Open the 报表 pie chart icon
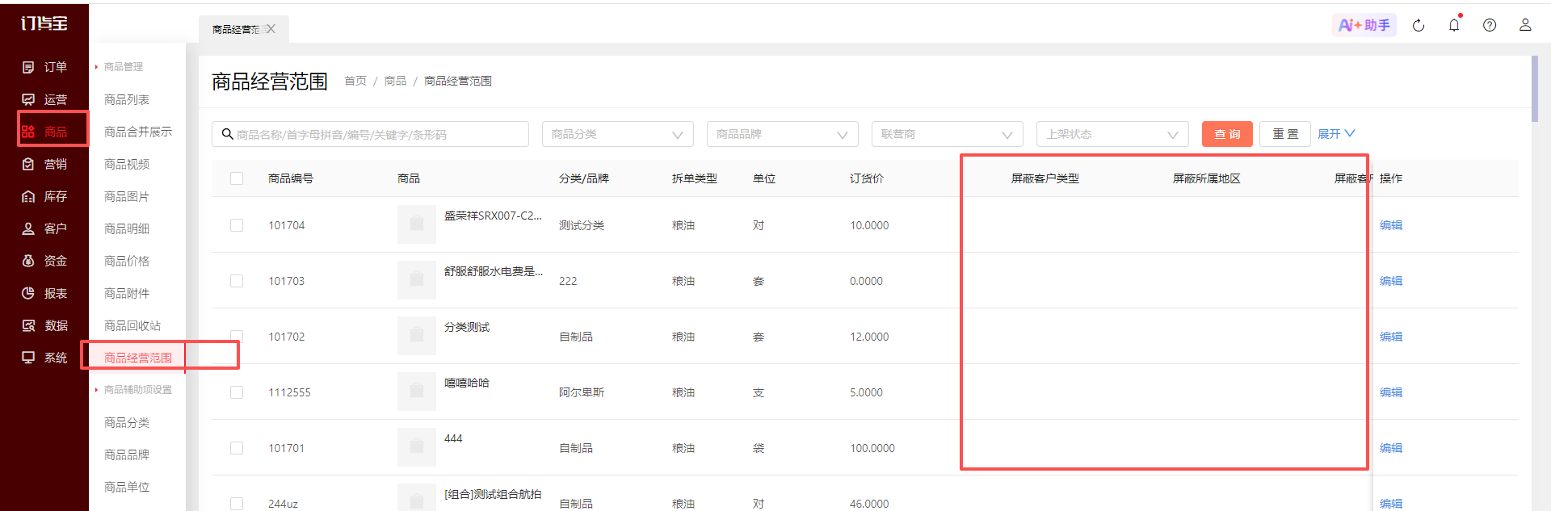 point(28,293)
